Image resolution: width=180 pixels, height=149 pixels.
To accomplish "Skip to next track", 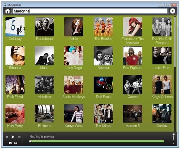I will coord(19,137).
